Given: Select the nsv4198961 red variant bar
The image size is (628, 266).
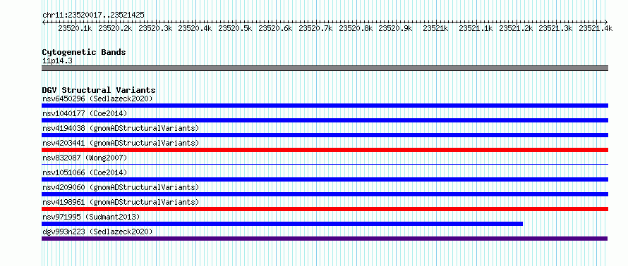Looking at the screenshot, I should 325,209.
